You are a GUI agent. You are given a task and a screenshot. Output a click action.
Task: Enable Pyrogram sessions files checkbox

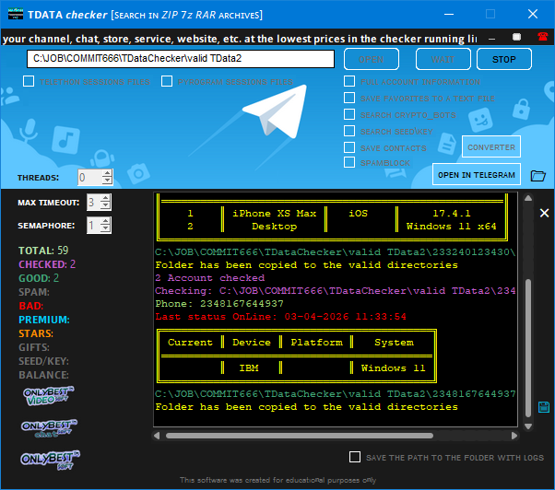coord(167,81)
